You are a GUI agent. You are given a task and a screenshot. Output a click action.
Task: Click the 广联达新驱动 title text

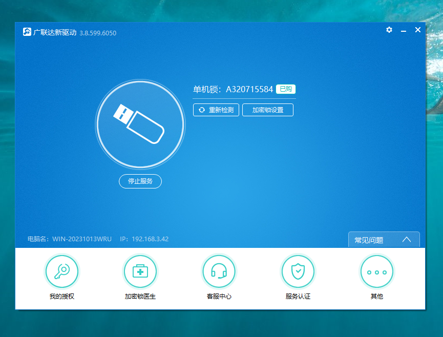(x=55, y=32)
